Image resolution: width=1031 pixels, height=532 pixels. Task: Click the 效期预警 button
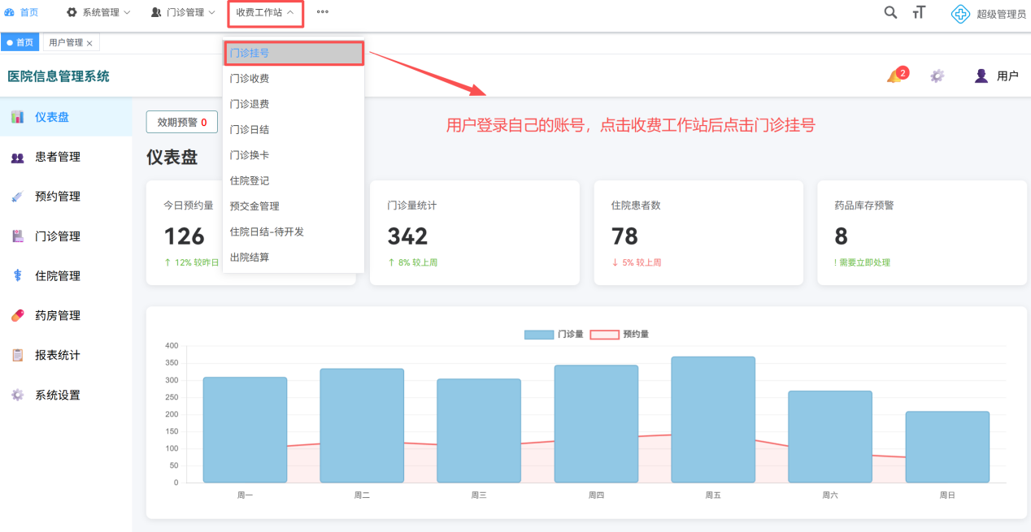pos(181,122)
